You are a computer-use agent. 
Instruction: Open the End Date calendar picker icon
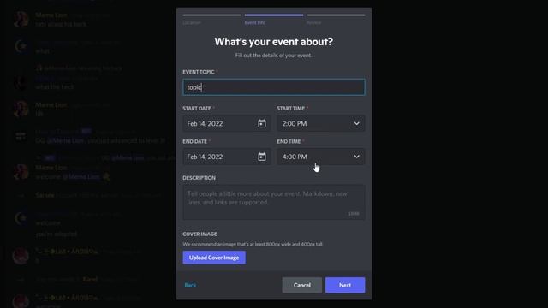[x=262, y=157]
